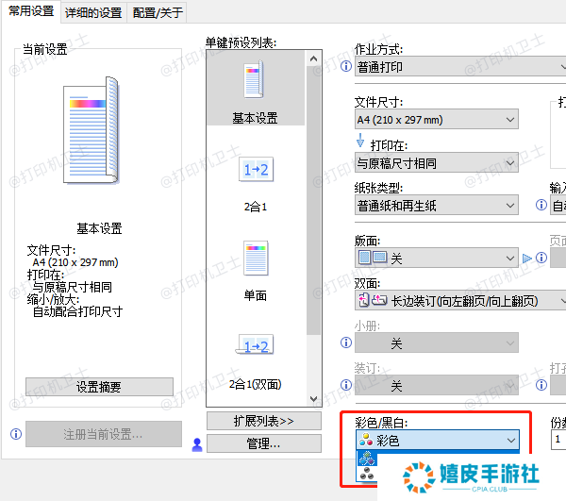566x501 pixels.
Task: Choose the black-and-white option icon in list
Action: point(367,474)
